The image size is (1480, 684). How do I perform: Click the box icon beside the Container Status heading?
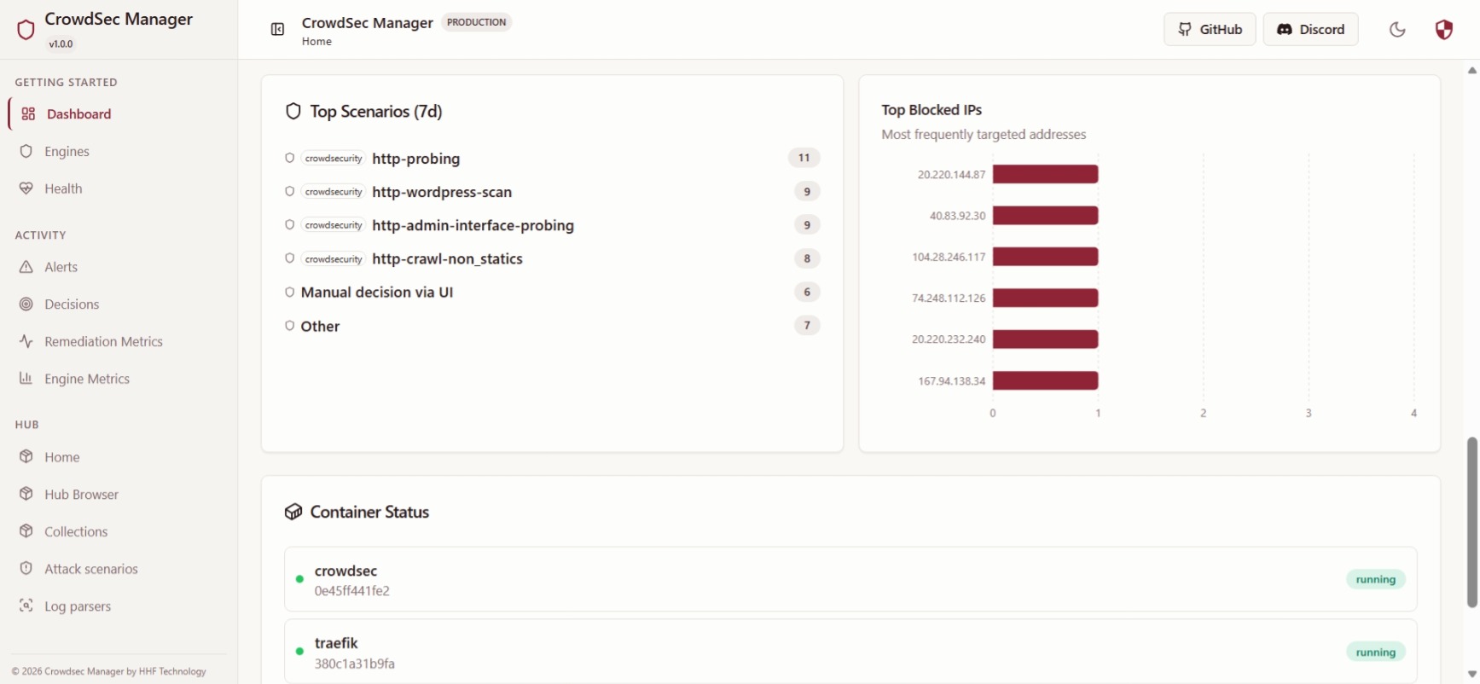[x=293, y=512]
